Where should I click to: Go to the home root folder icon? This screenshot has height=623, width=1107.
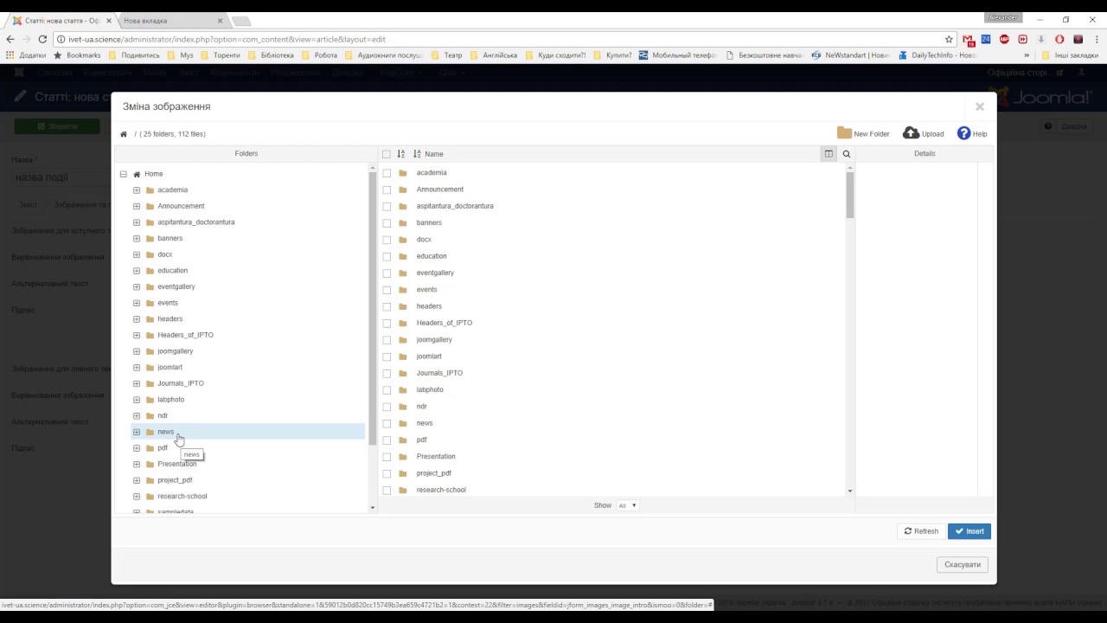(124, 134)
